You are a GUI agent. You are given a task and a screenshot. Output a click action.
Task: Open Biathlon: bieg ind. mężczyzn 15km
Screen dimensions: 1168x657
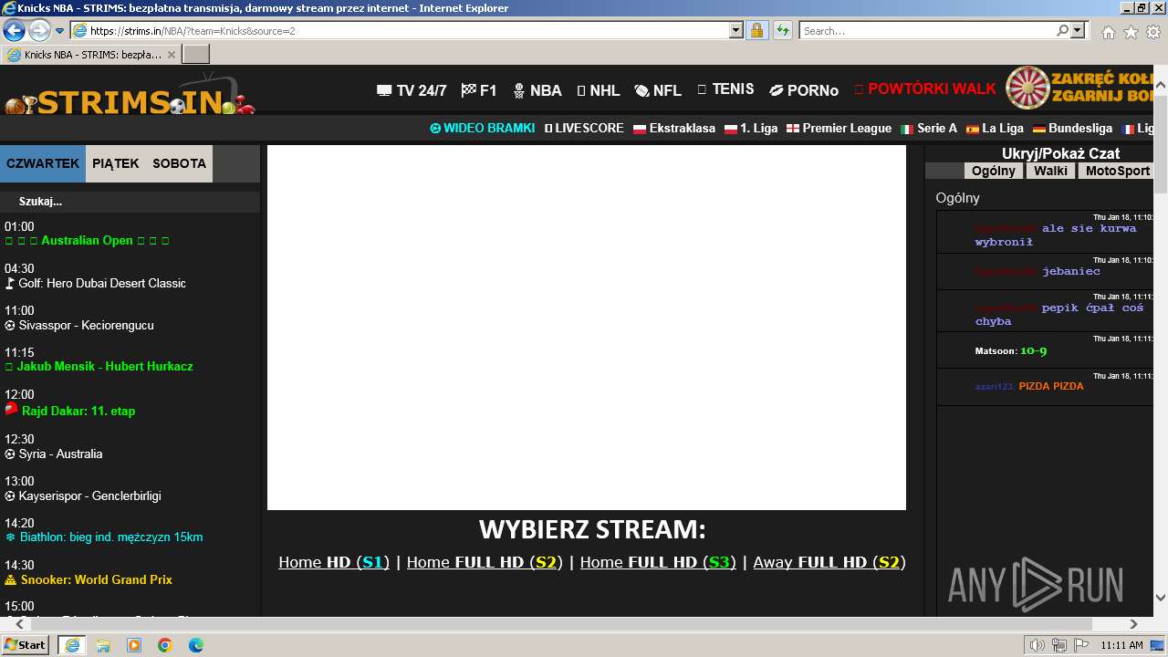(104, 537)
